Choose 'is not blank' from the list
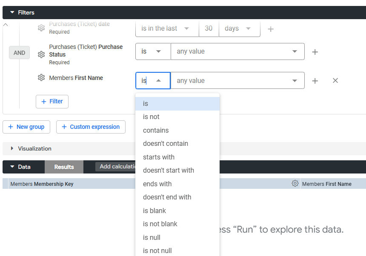 click(177, 224)
